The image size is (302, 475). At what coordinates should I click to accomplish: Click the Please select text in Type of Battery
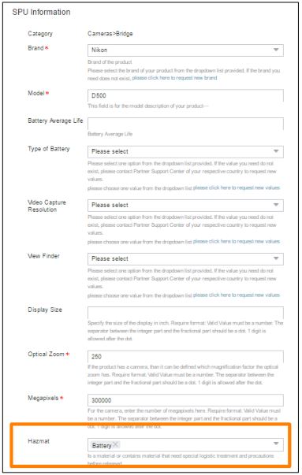110,151
